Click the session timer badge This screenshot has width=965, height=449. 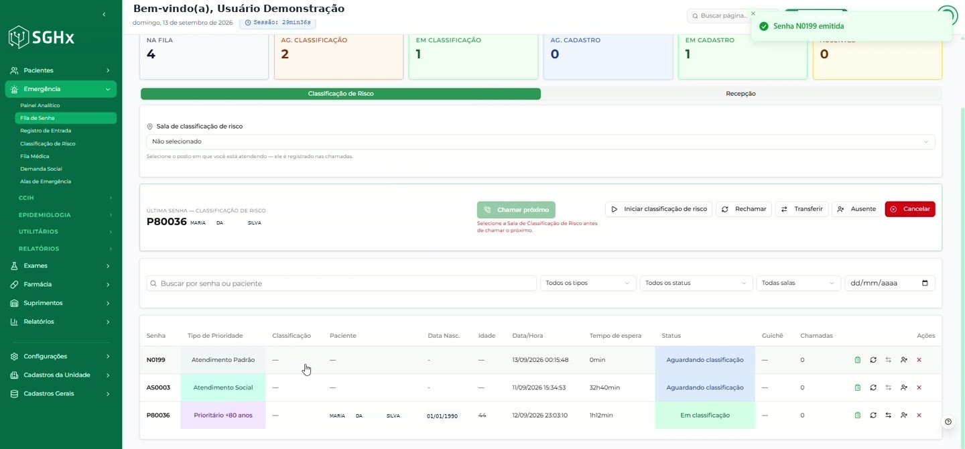pos(277,23)
